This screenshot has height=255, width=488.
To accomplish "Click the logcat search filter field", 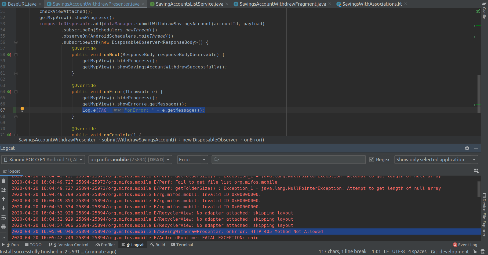I will pos(289,160).
